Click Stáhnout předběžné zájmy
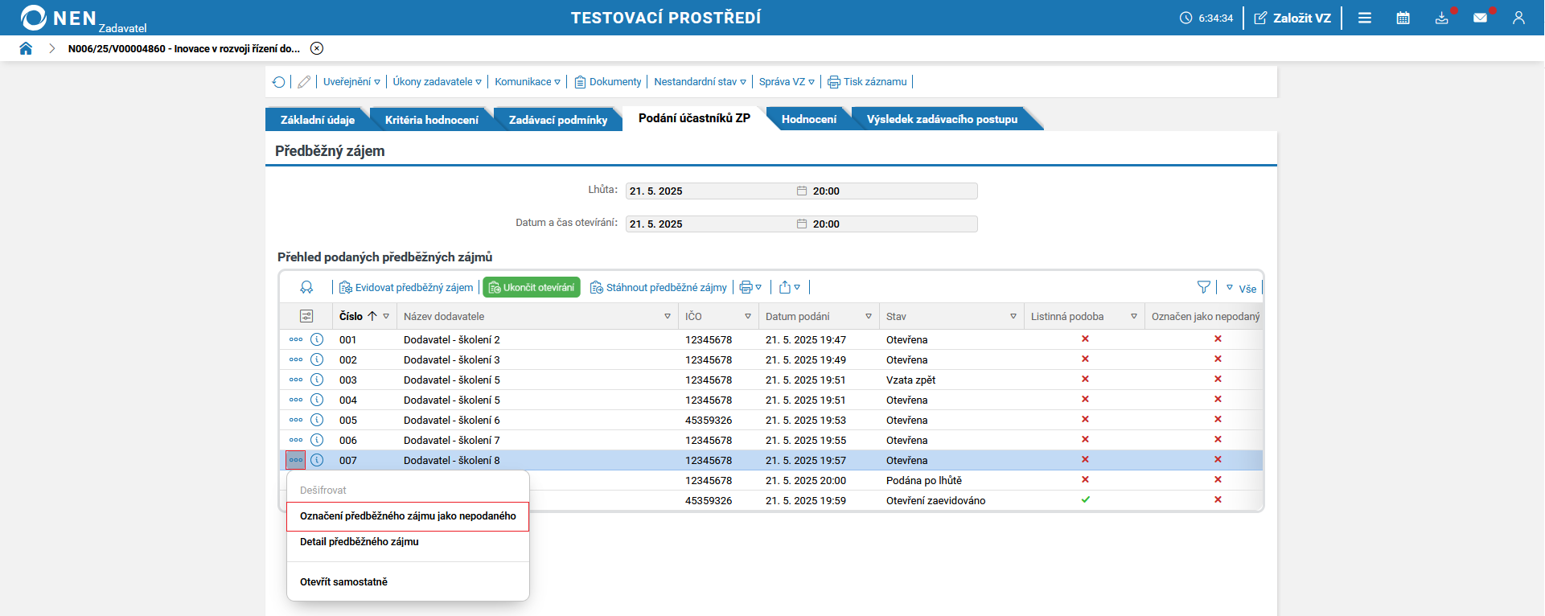Image resolution: width=1545 pixels, height=616 pixels. [x=659, y=287]
